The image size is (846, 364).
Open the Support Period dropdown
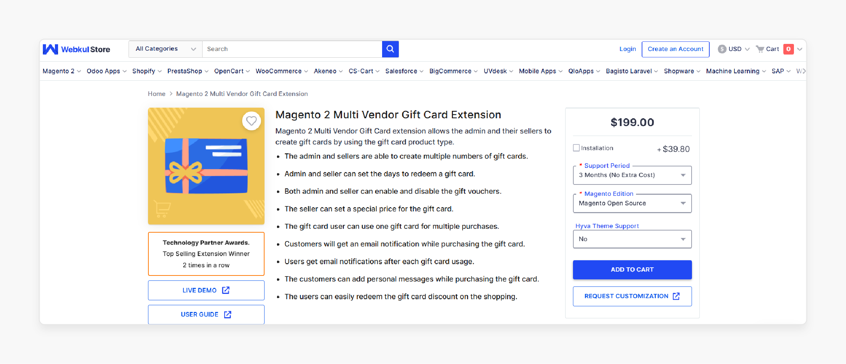pyautogui.click(x=632, y=175)
